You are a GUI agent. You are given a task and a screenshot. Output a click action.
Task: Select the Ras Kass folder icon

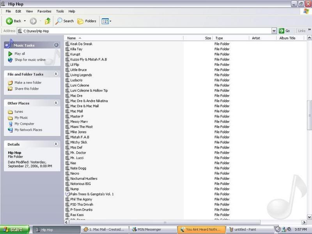pos(67,214)
